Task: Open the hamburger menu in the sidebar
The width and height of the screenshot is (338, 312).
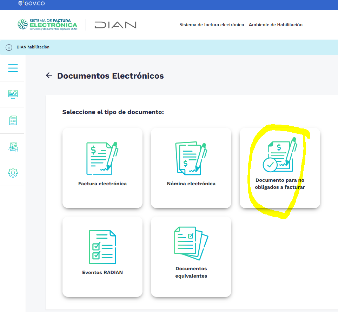Action: (x=13, y=68)
